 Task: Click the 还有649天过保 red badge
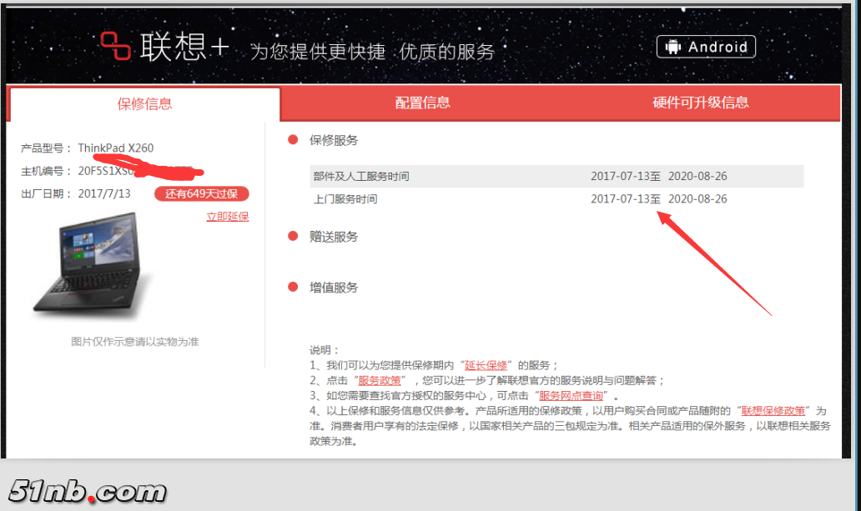click(x=201, y=194)
